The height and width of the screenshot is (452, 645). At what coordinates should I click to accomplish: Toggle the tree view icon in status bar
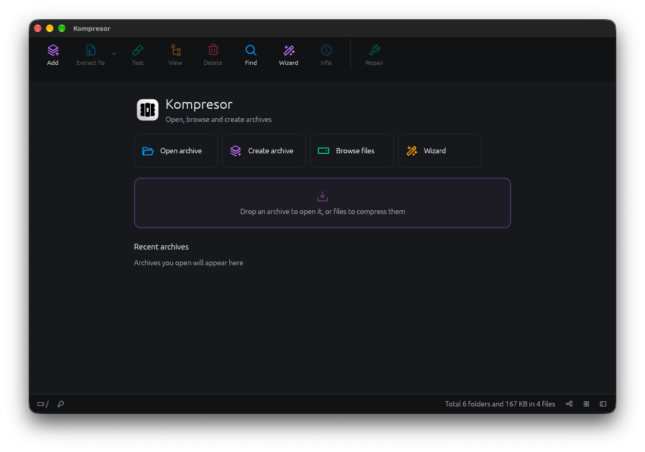point(569,404)
